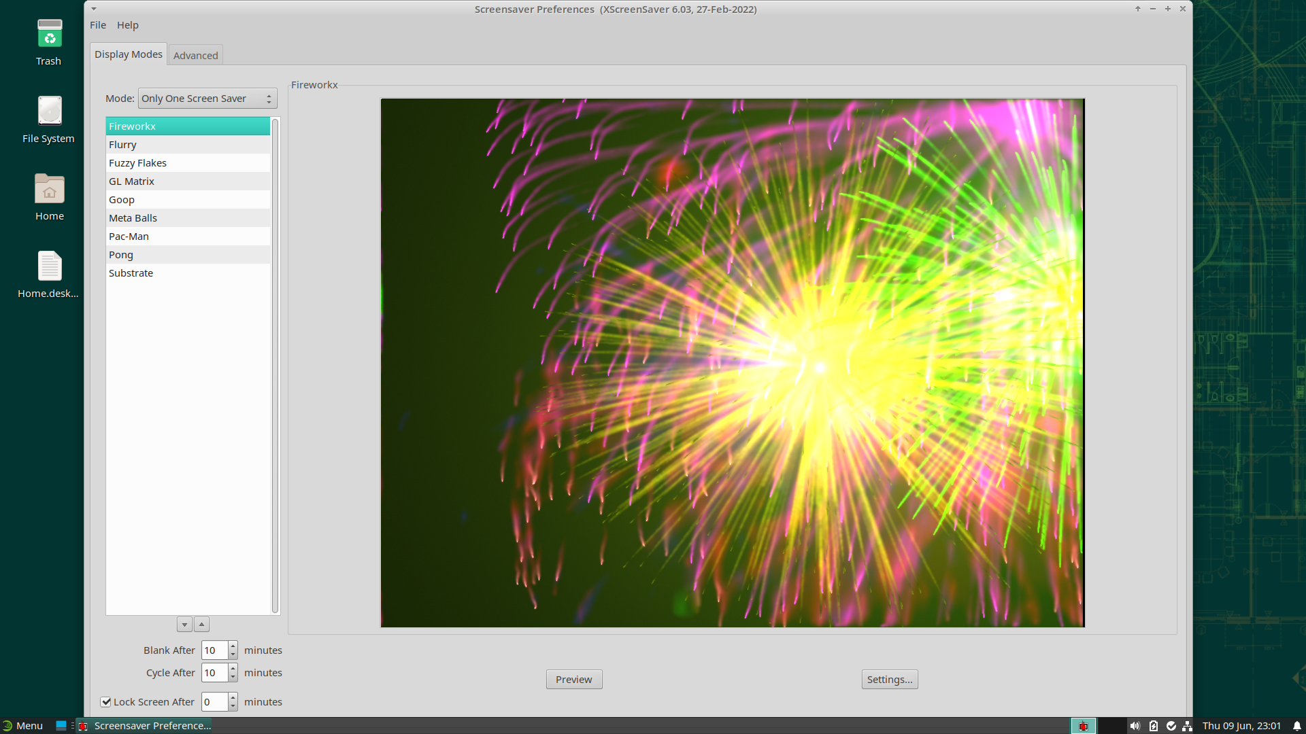Increase the Blank After minutes value
The width and height of the screenshot is (1306, 734).
233,646
